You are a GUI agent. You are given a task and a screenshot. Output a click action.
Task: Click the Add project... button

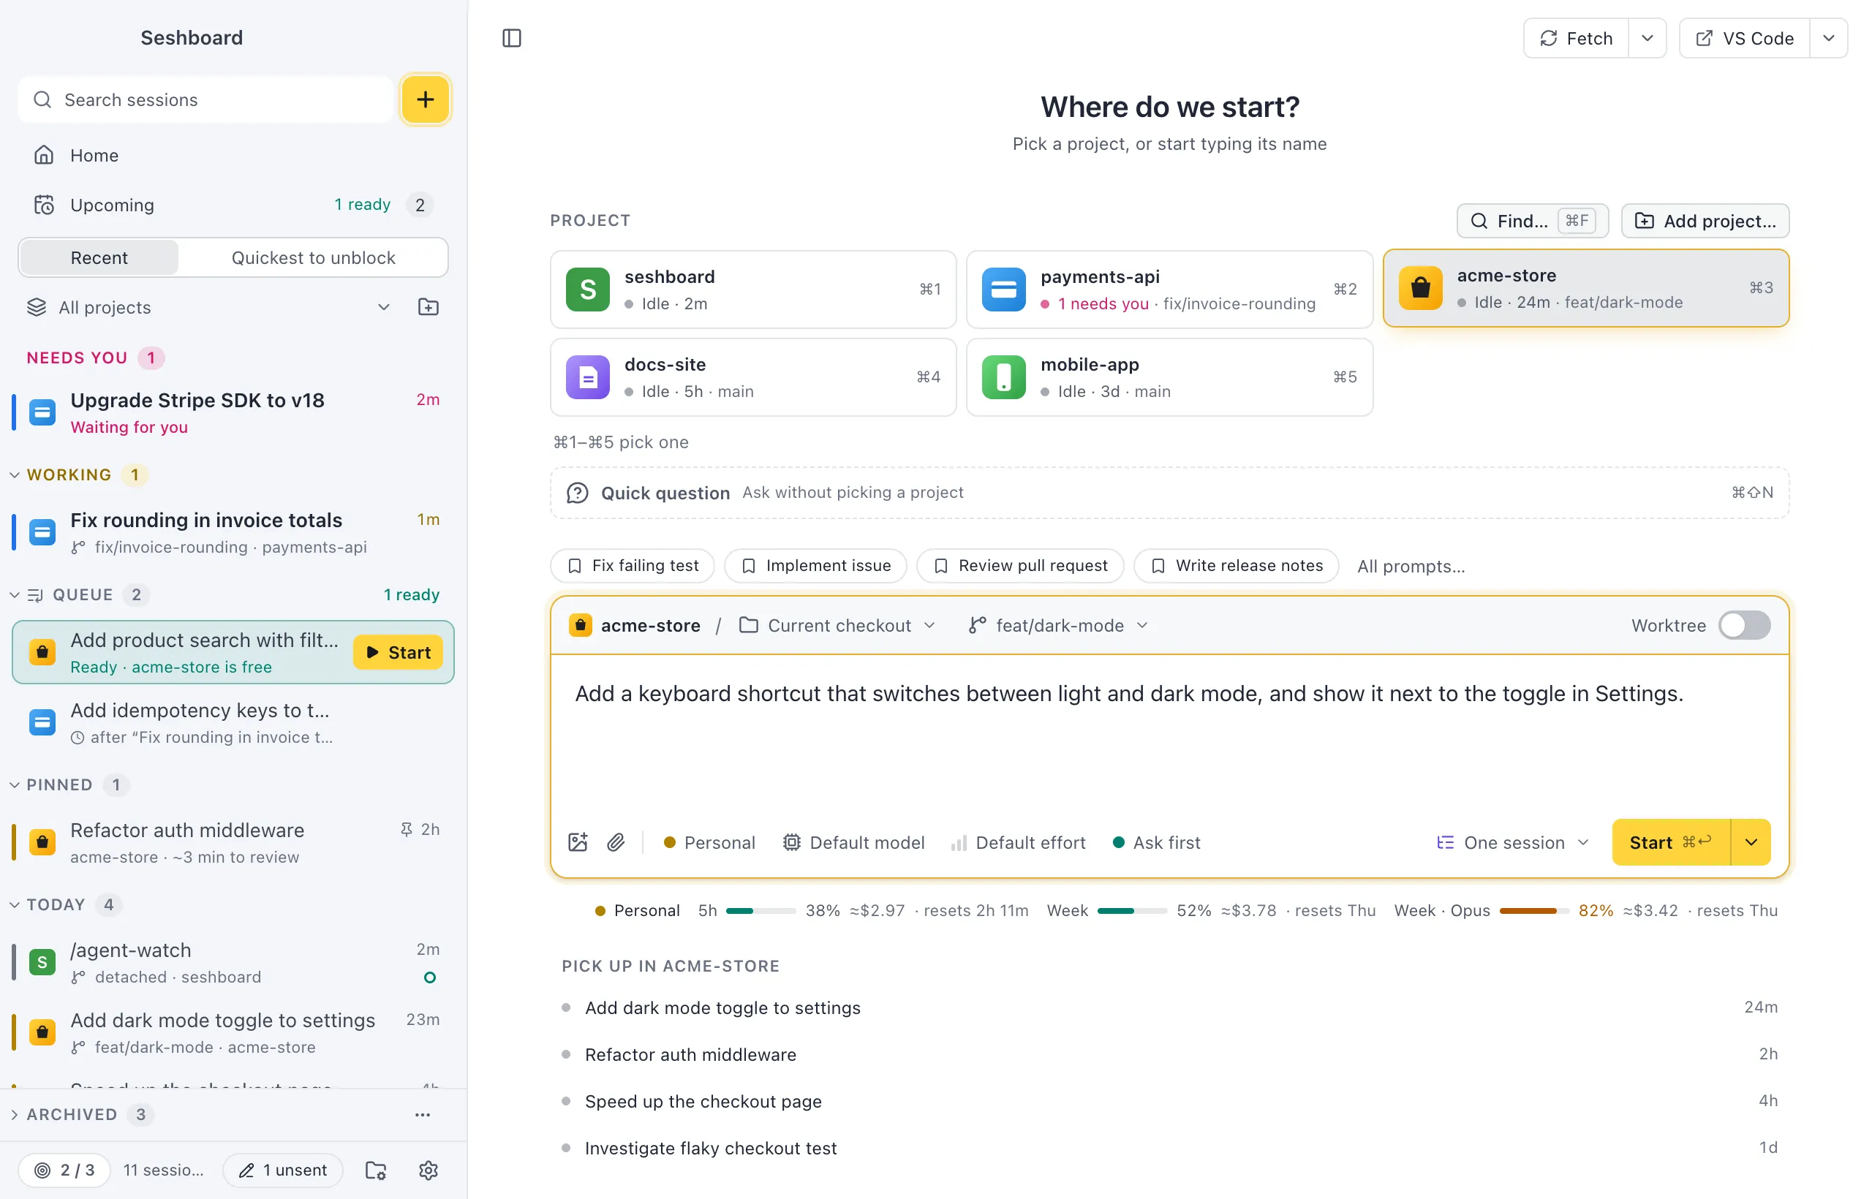click(x=1705, y=221)
